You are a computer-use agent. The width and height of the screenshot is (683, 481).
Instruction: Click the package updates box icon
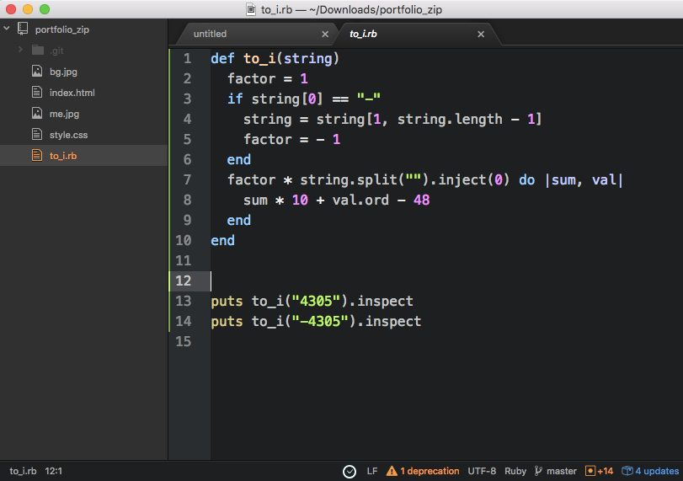627,471
